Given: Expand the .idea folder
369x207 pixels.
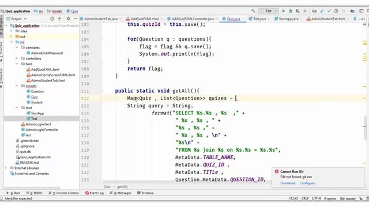Looking at the screenshot, I should (12, 31).
